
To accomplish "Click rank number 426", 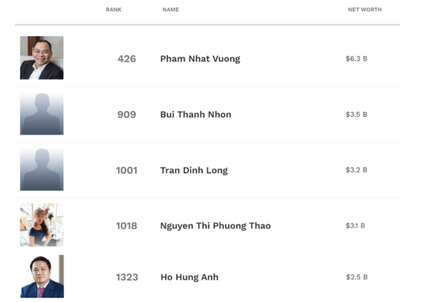I will pos(127,59).
